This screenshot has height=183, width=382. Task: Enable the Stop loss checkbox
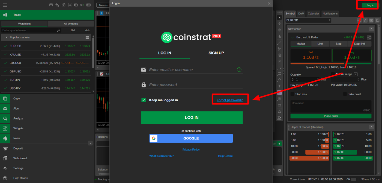[293, 94]
